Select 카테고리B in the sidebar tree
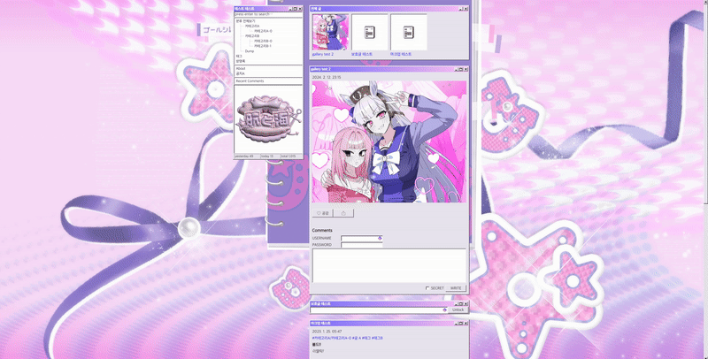The height and width of the screenshot is (359, 708). (x=252, y=36)
